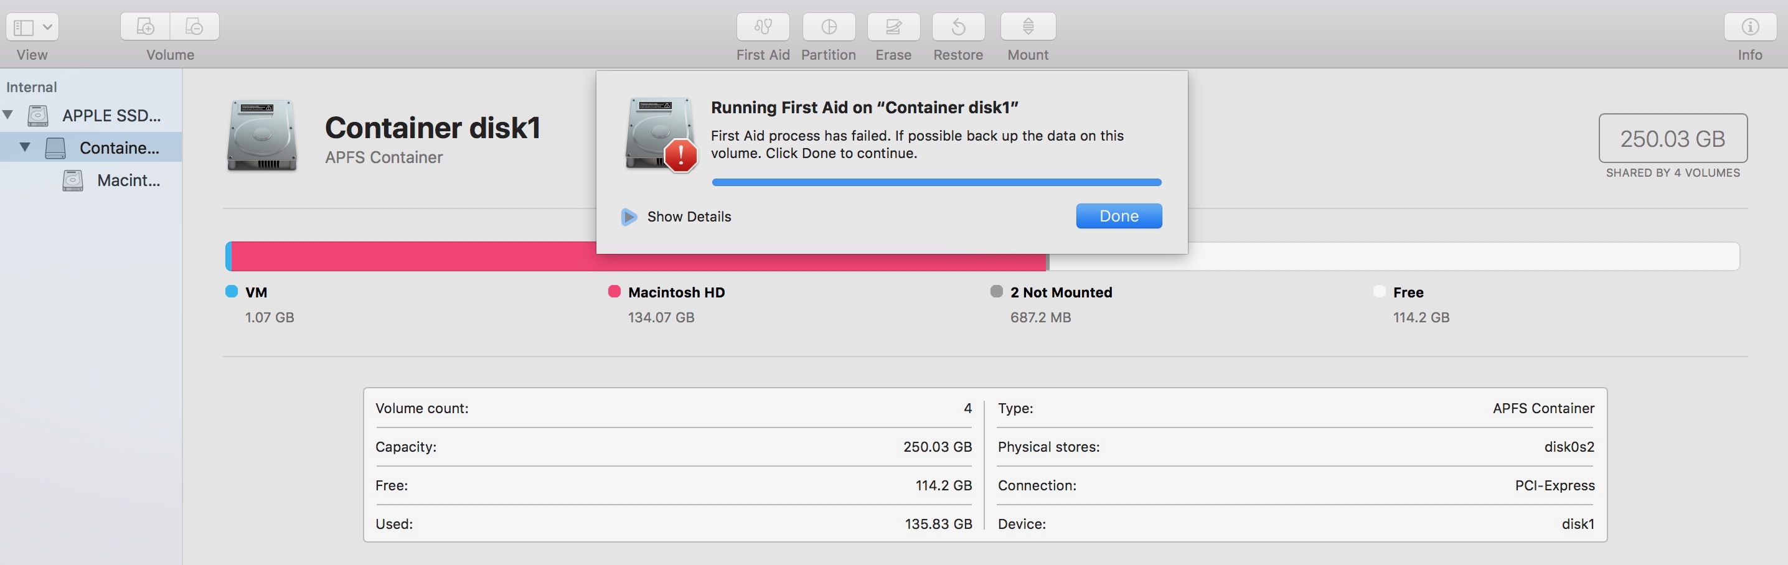Click the 250.03 GB capacity box

[x=1672, y=138]
